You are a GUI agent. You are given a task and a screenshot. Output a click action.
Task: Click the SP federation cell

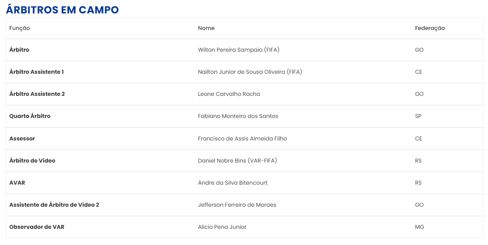click(418, 116)
